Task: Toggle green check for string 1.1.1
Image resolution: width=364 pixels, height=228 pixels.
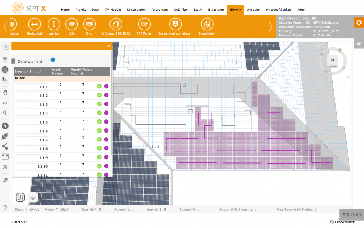Action: point(100,86)
